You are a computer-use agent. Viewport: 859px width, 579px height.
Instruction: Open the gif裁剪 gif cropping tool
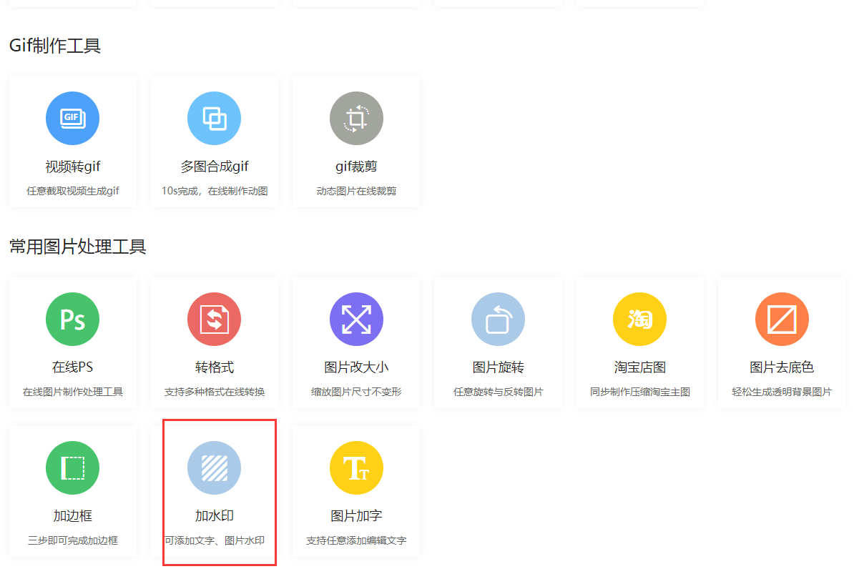(355, 118)
